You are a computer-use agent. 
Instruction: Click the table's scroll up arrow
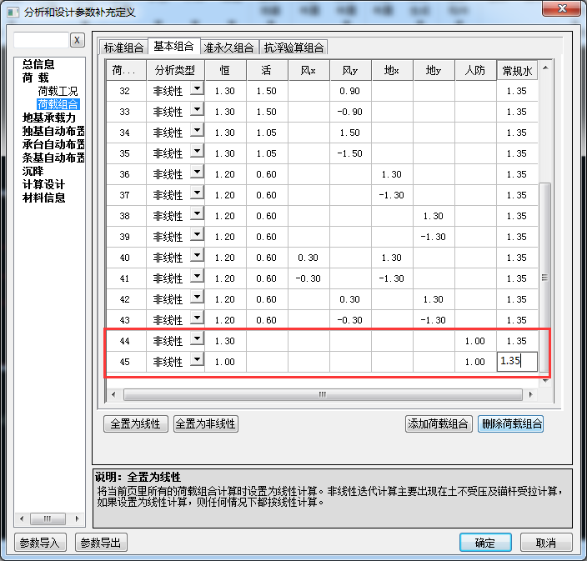click(545, 68)
